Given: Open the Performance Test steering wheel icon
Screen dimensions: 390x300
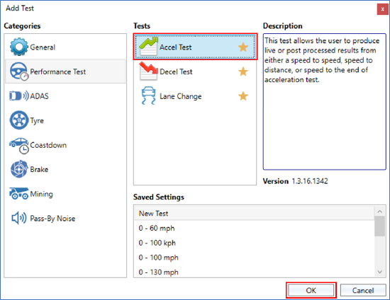Looking at the screenshot, I should [x=19, y=71].
